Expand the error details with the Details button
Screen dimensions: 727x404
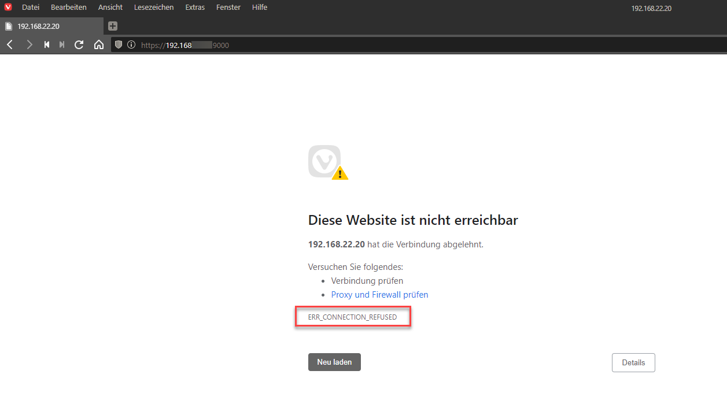[x=633, y=362]
